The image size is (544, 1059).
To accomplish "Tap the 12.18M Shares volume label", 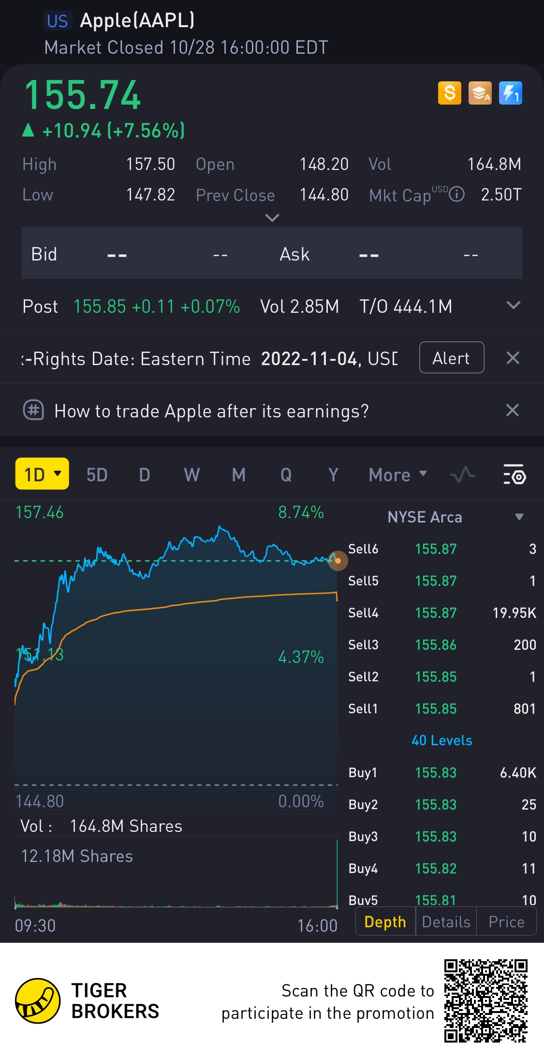I will (x=77, y=856).
